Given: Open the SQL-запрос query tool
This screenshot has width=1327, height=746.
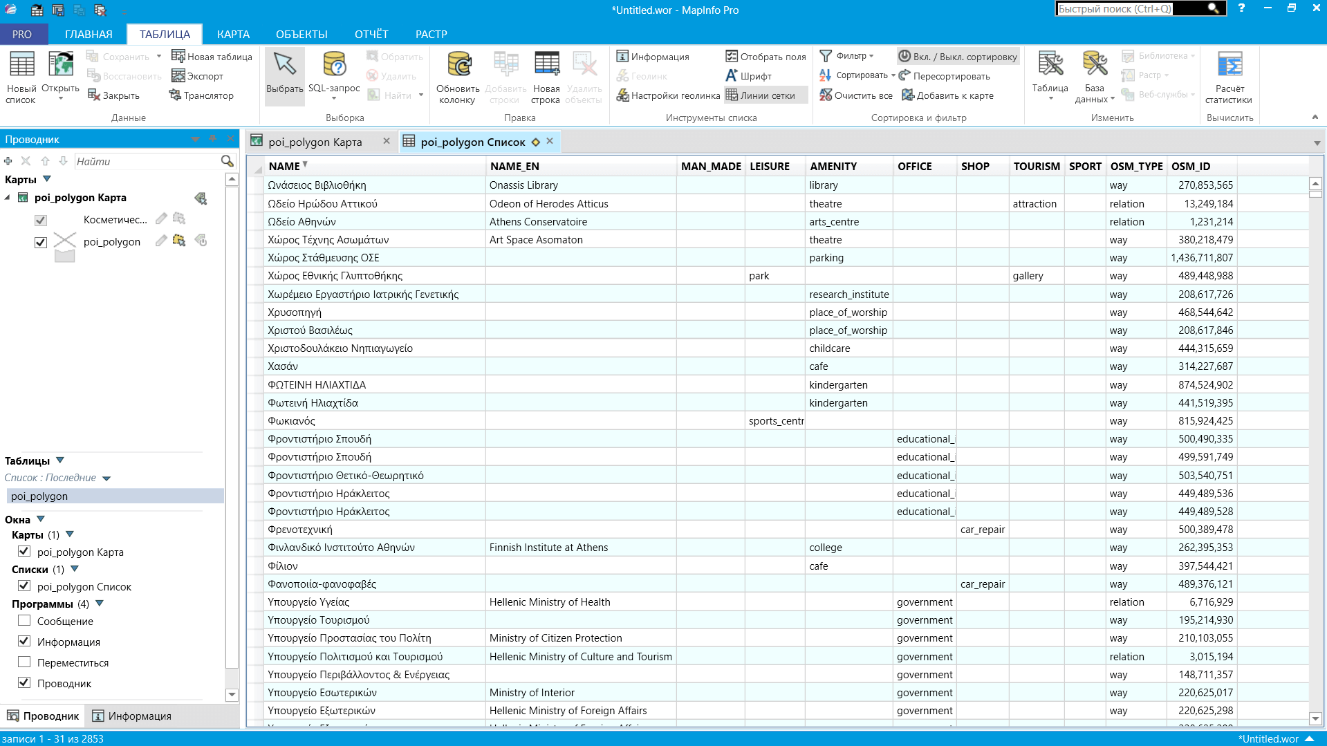Looking at the screenshot, I should pyautogui.click(x=334, y=75).
